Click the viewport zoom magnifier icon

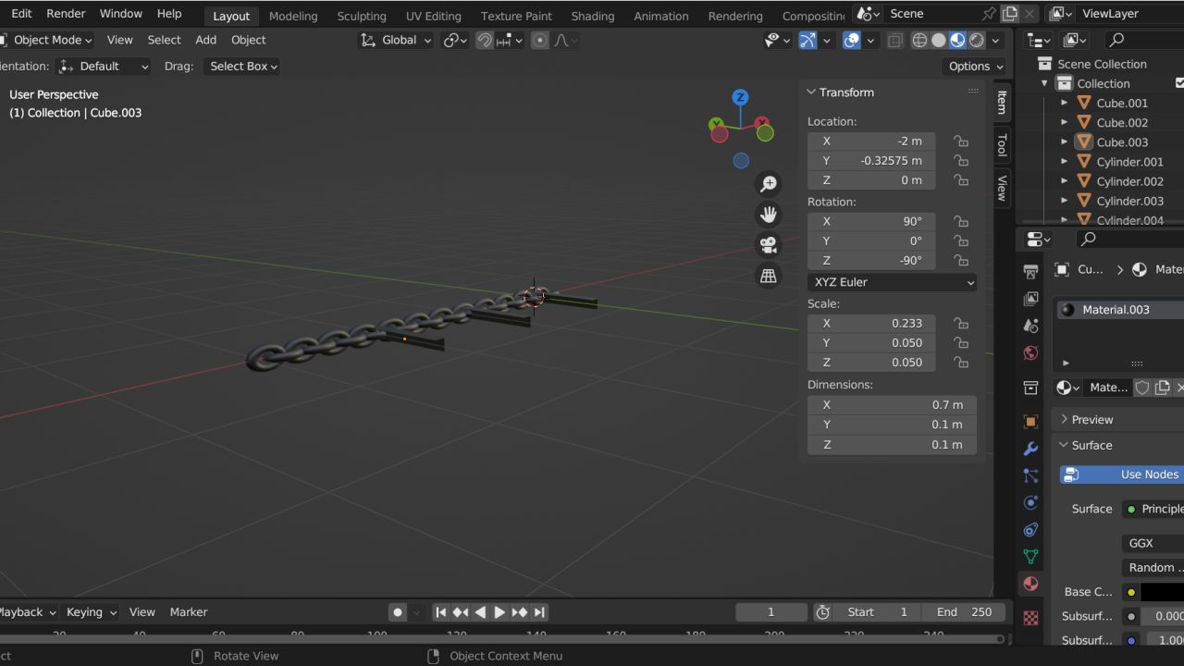[x=768, y=184]
